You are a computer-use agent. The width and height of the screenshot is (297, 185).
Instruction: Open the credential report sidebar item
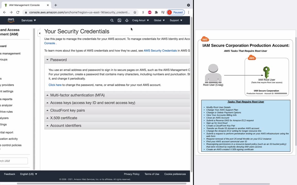point(7,132)
